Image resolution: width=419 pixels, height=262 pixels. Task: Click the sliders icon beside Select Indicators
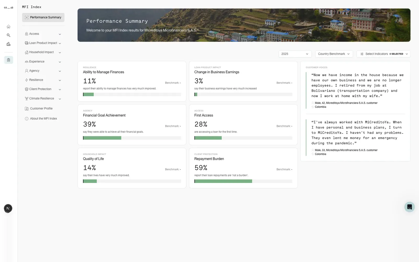click(362, 54)
